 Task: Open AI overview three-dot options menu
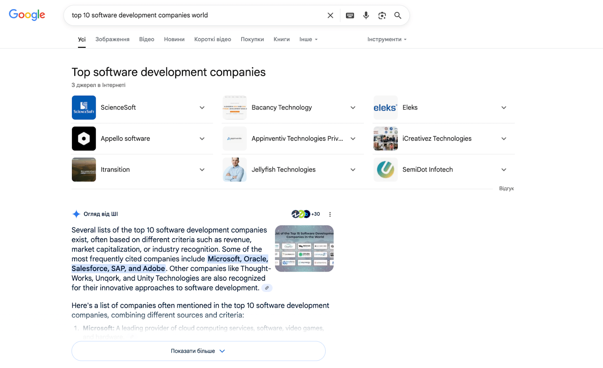coord(330,214)
